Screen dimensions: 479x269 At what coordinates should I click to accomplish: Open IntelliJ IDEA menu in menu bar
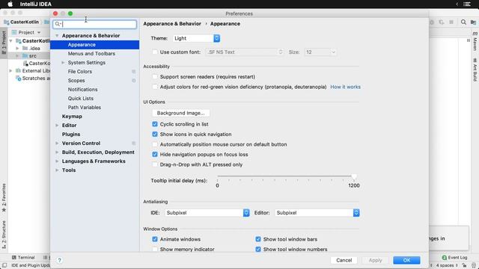tap(36, 4)
